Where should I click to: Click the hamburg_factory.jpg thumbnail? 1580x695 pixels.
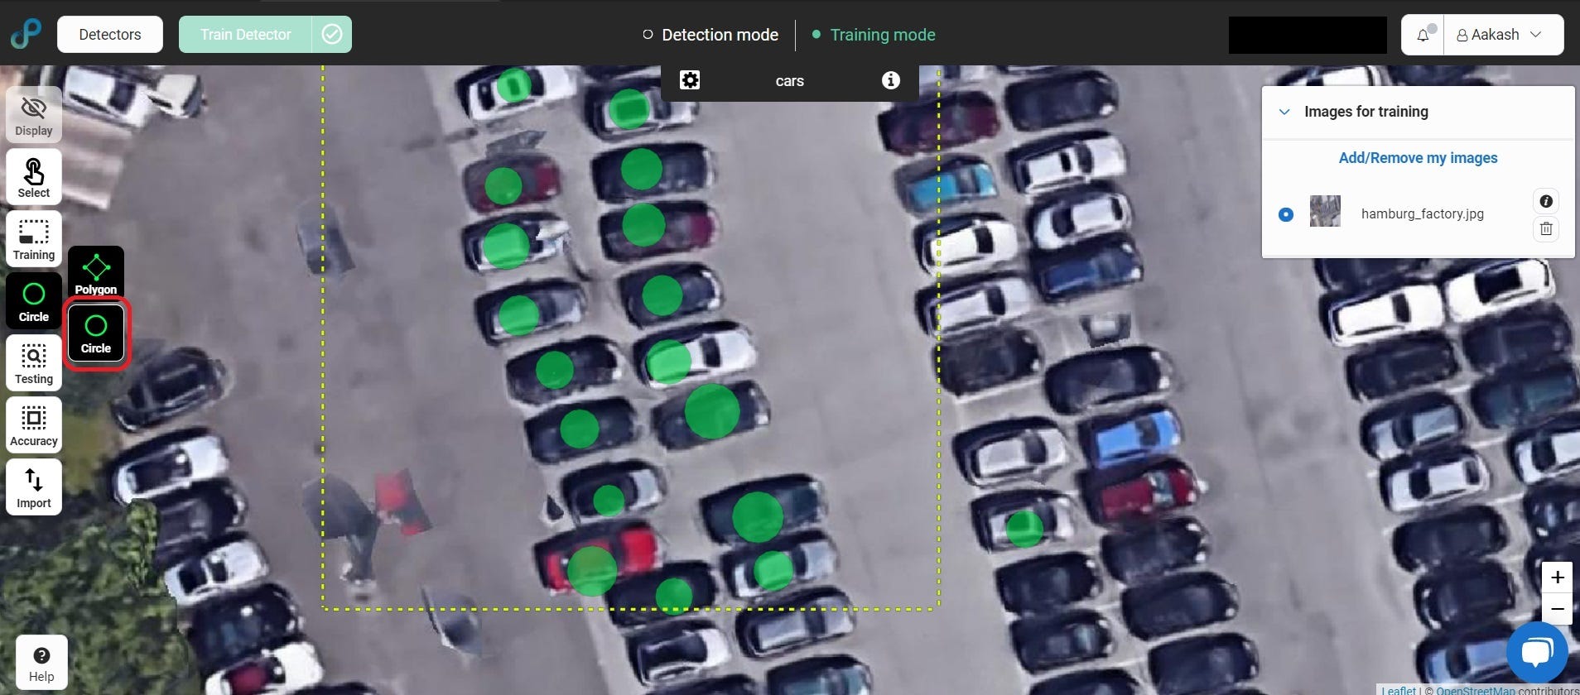tap(1325, 212)
